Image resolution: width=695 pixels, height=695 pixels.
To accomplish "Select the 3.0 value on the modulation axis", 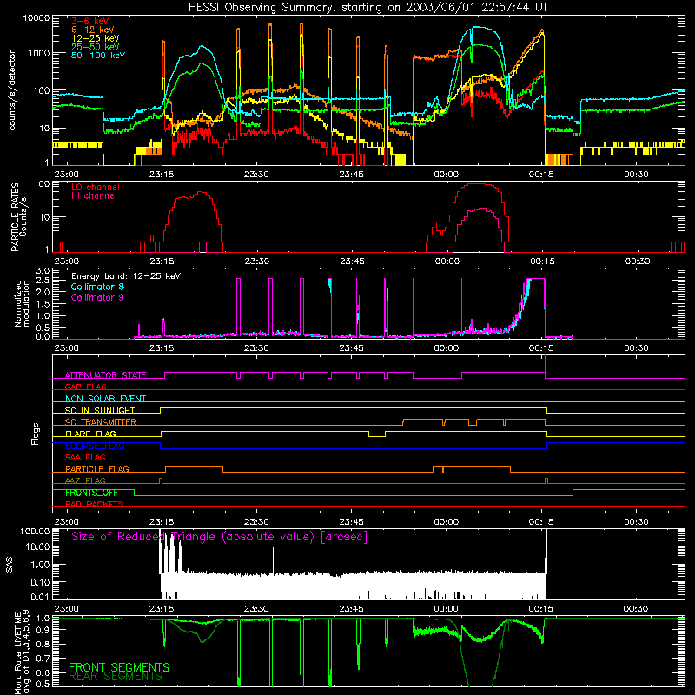I will pos(43,270).
